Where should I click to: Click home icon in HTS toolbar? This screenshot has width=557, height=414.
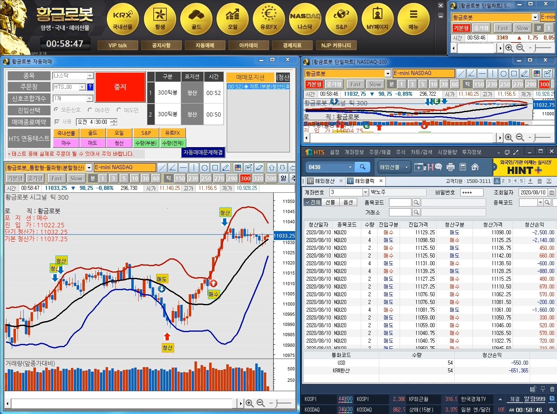coord(475,167)
